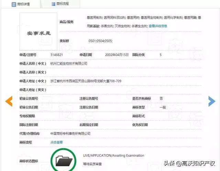
Task: Click the green folder status icon
Action: [x=63, y=160]
